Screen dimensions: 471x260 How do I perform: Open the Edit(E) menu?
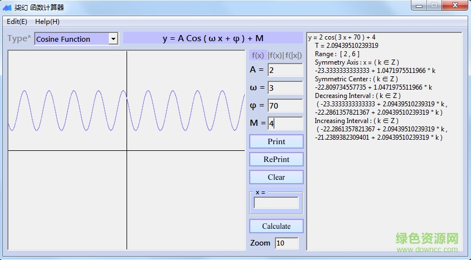click(x=17, y=22)
